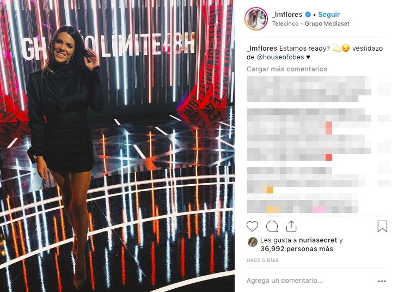Open _lmflores username in header
Viewport: 398px width, 292px height.
click(x=287, y=15)
